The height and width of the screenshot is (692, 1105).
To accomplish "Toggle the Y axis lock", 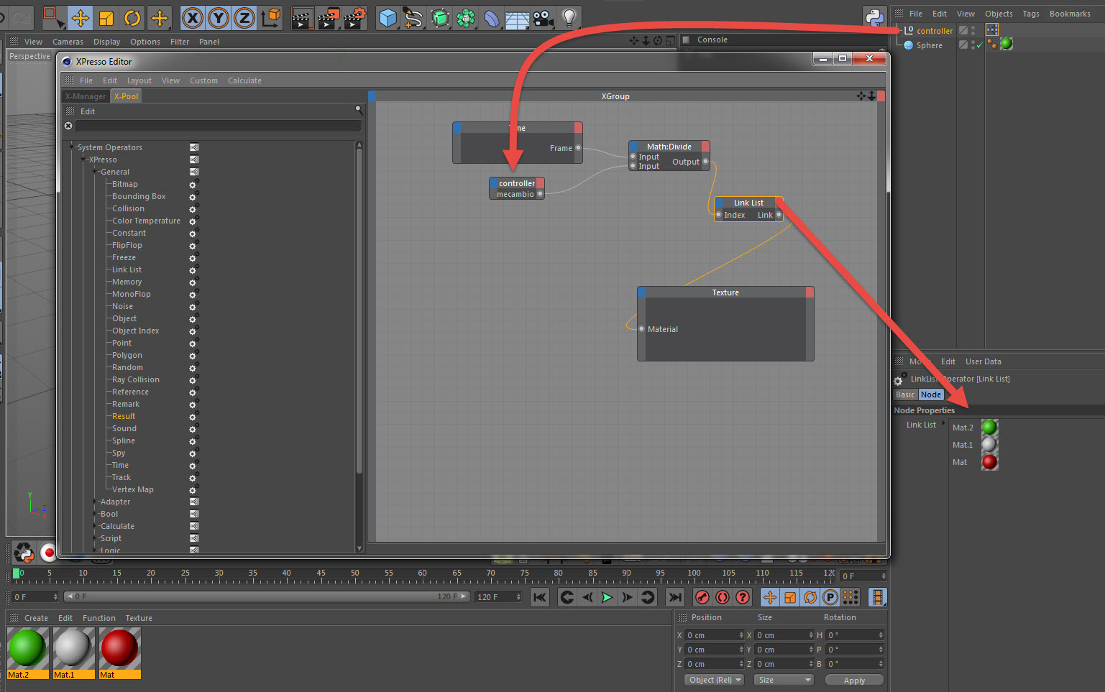I will [x=218, y=18].
